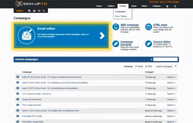Open the support help question mark icon
Viewport: 193px width, 123px height.
(34, 11)
